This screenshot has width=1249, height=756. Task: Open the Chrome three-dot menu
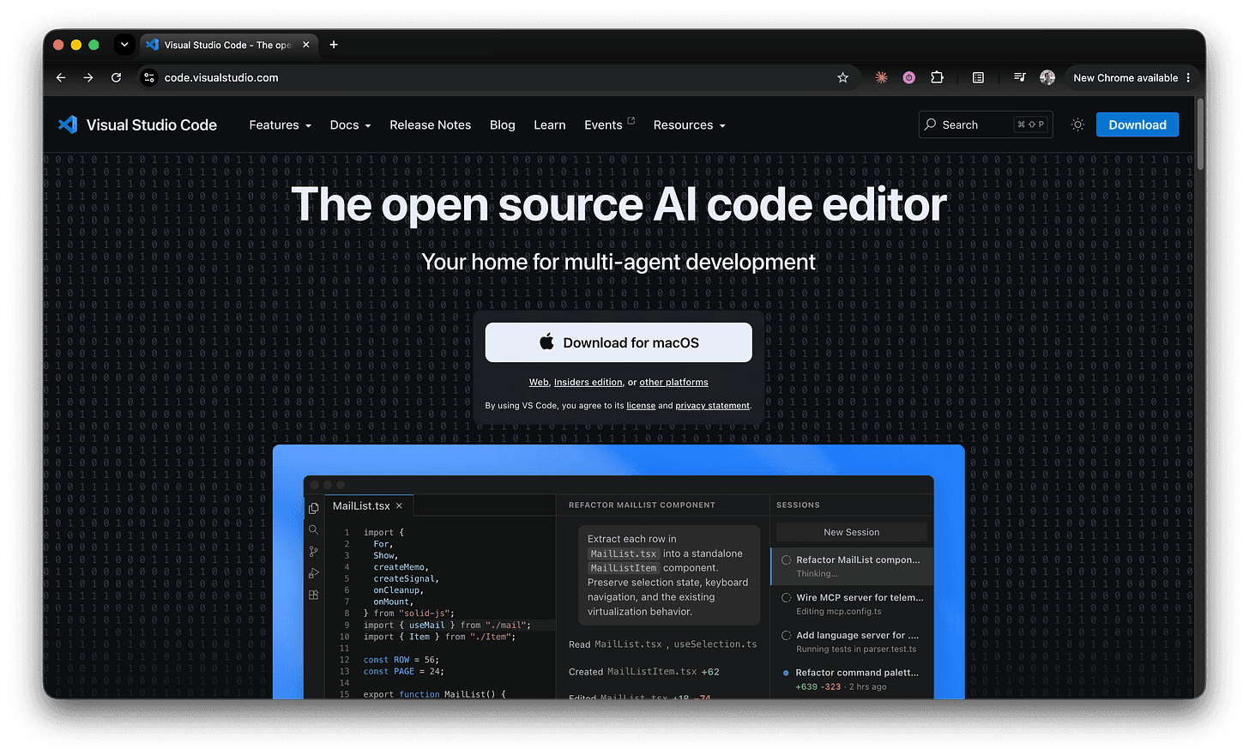click(1188, 77)
